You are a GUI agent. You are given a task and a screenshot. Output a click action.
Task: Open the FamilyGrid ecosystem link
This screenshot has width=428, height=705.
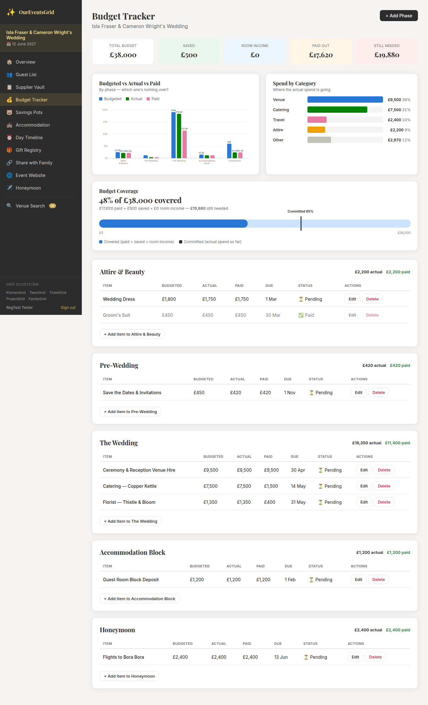coord(37,299)
